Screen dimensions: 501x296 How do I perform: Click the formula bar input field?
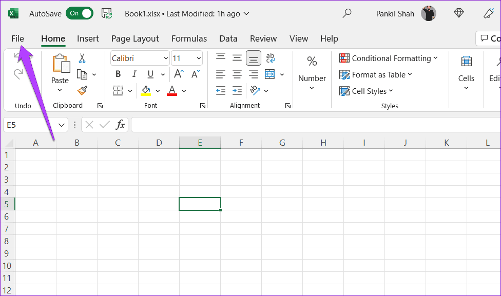point(316,125)
